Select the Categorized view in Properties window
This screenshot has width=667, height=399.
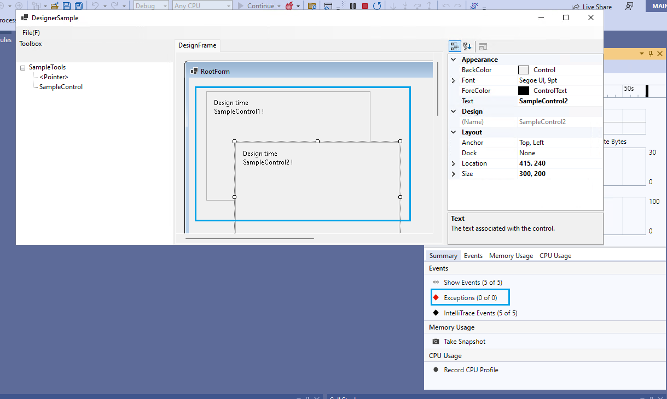455,46
